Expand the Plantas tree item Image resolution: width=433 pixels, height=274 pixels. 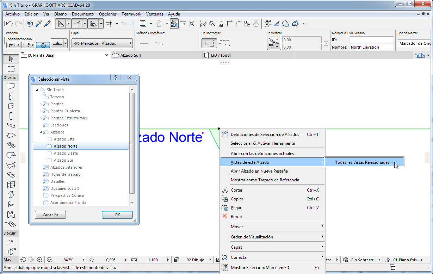coord(40,104)
